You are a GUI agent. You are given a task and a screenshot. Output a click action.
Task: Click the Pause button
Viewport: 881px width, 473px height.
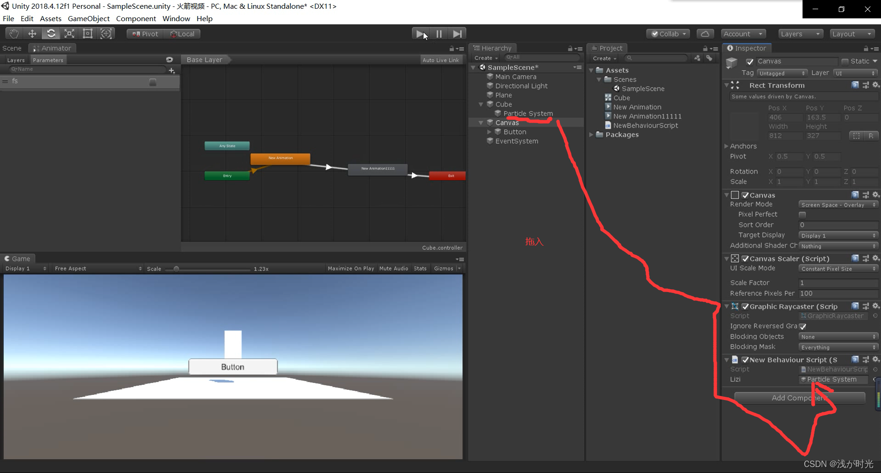(439, 34)
